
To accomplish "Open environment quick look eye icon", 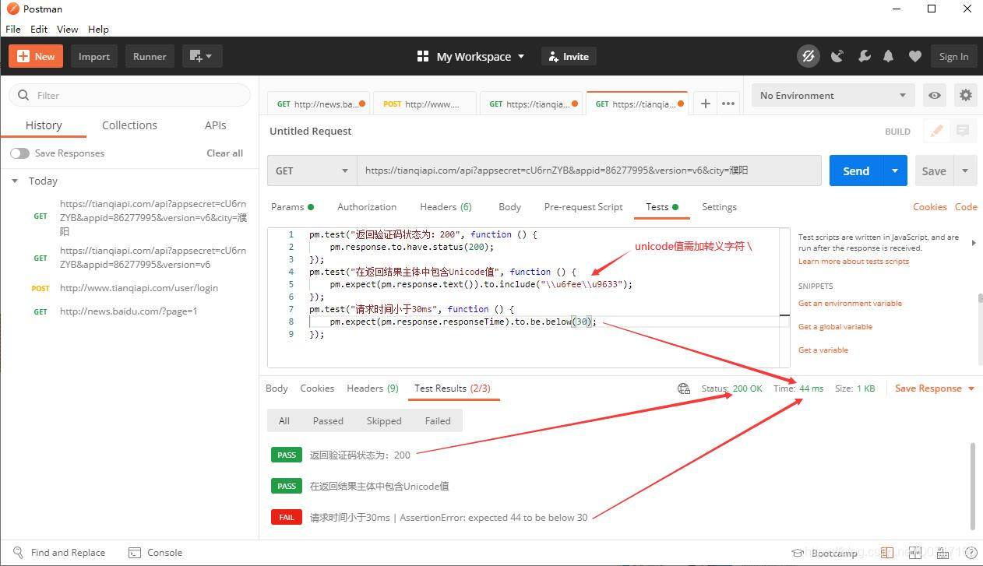I will (x=934, y=95).
